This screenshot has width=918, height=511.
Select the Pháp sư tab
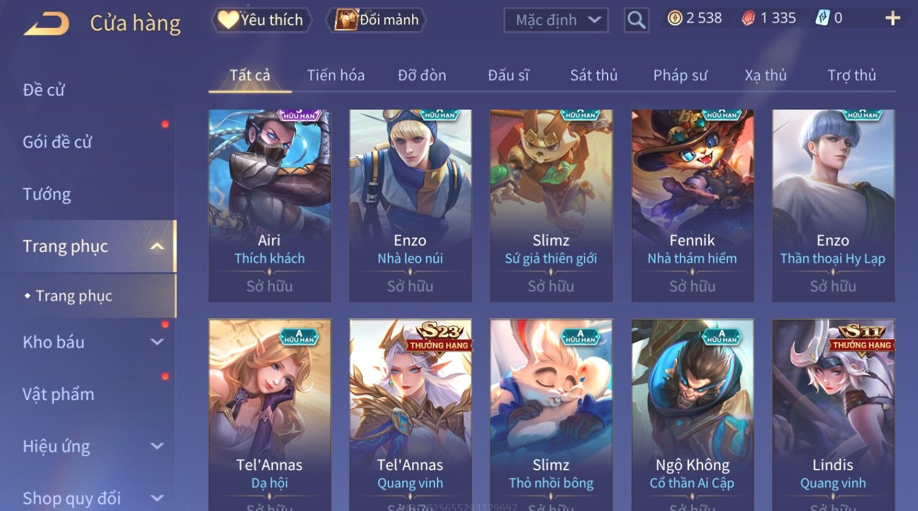[680, 75]
